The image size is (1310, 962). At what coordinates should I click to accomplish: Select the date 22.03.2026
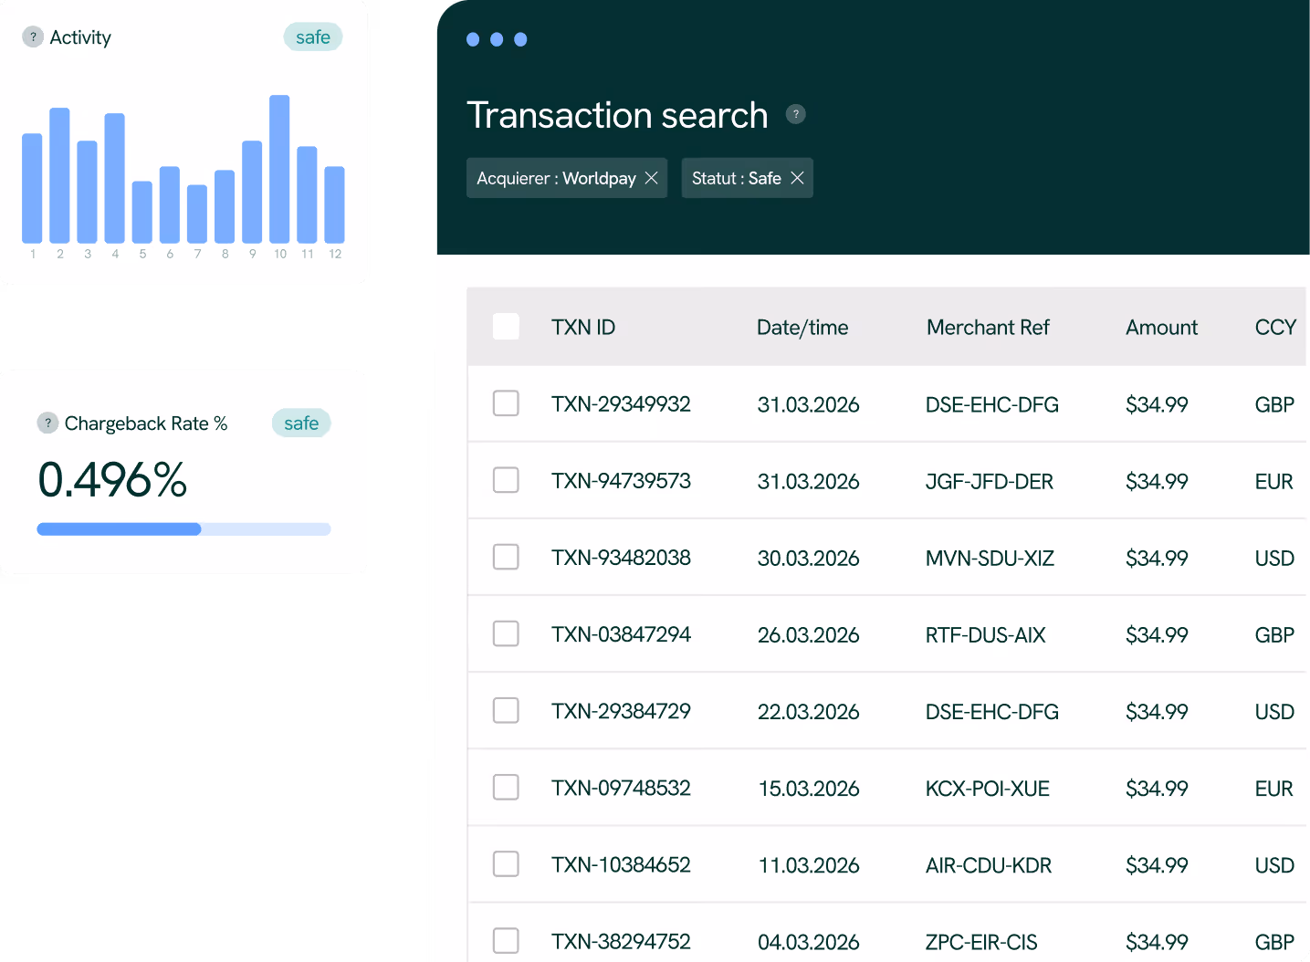[809, 711]
